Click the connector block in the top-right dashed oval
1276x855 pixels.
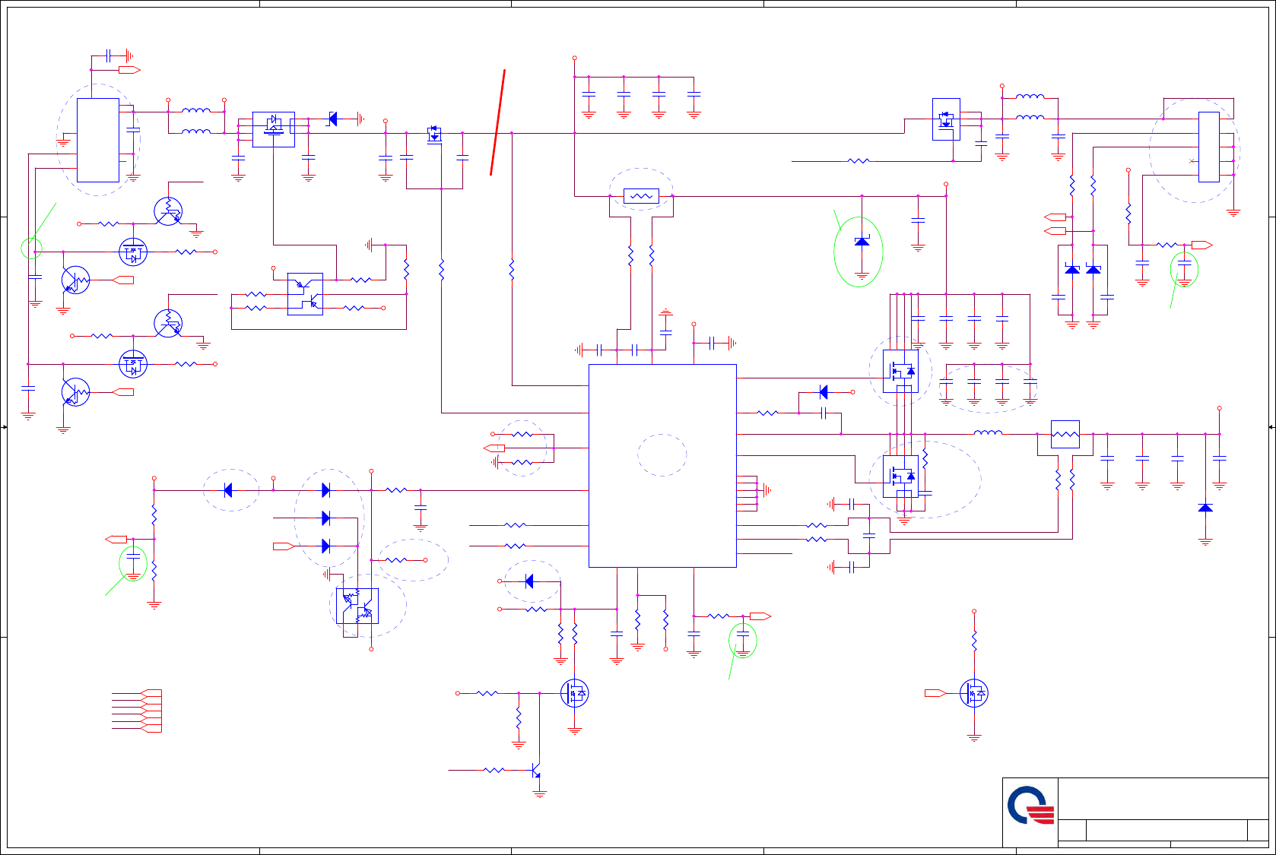(1208, 147)
